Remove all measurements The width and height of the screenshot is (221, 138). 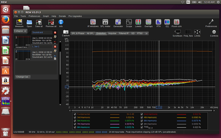51,23
